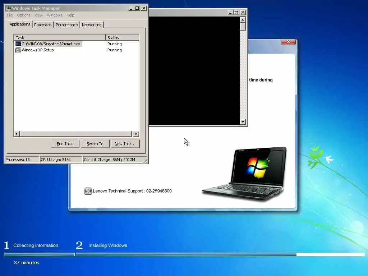Click the Installing Windows progress bar
The width and height of the screenshot is (368, 276).
[x=220, y=254]
